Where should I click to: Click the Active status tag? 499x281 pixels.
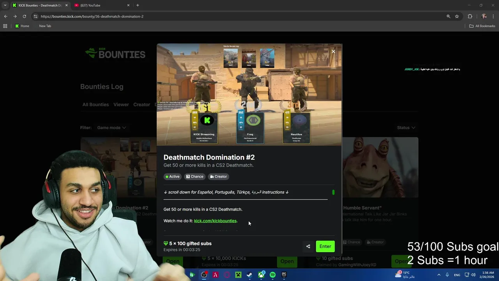[x=172, y=176]
